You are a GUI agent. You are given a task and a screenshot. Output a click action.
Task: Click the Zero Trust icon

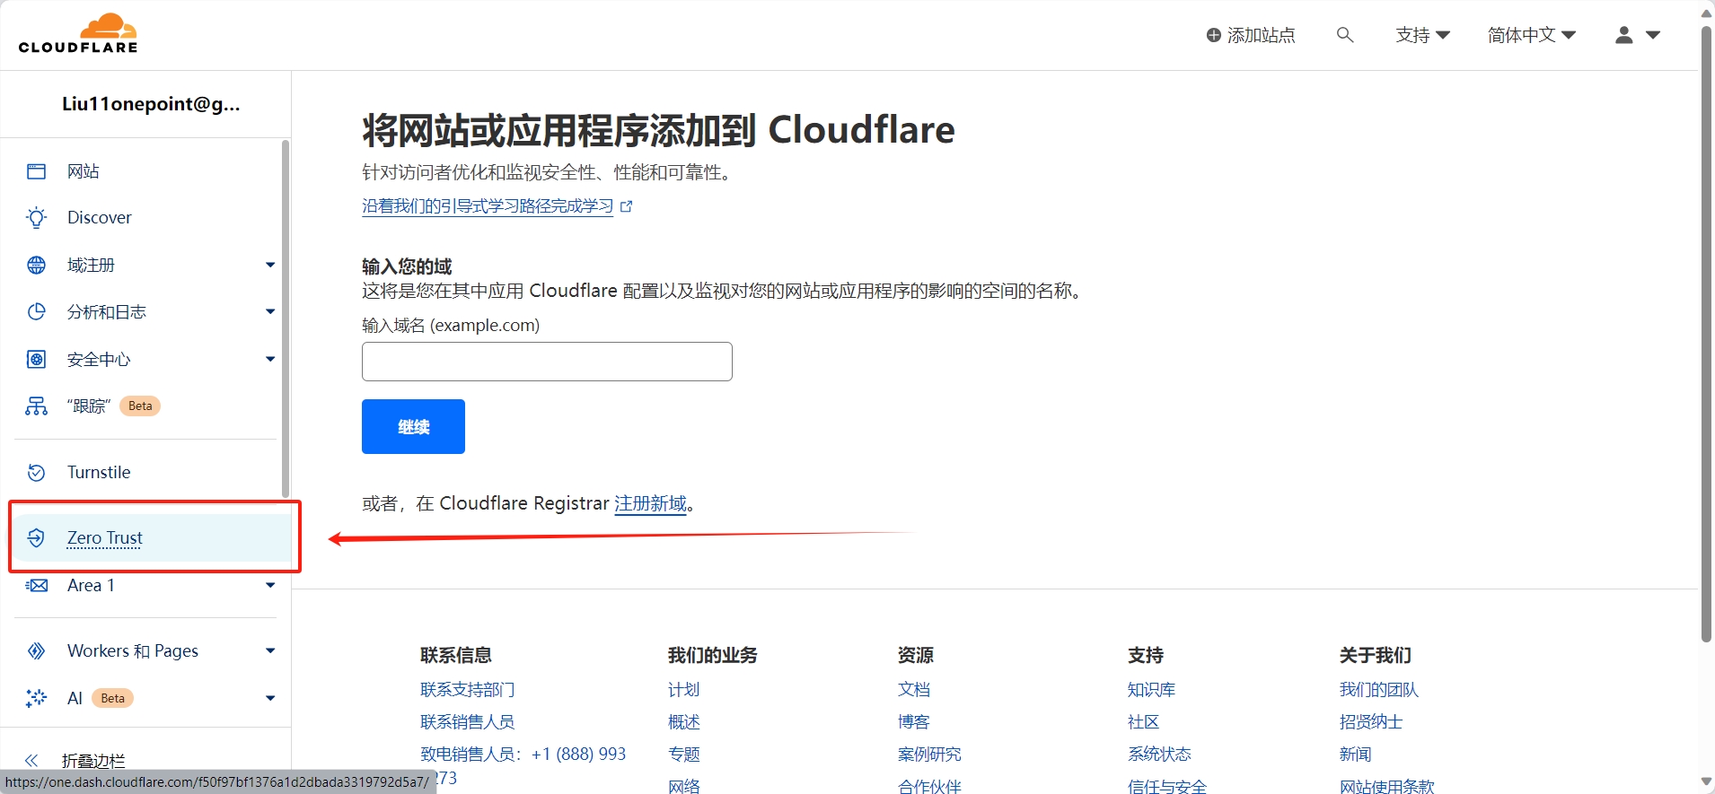(x=36, y=537)
